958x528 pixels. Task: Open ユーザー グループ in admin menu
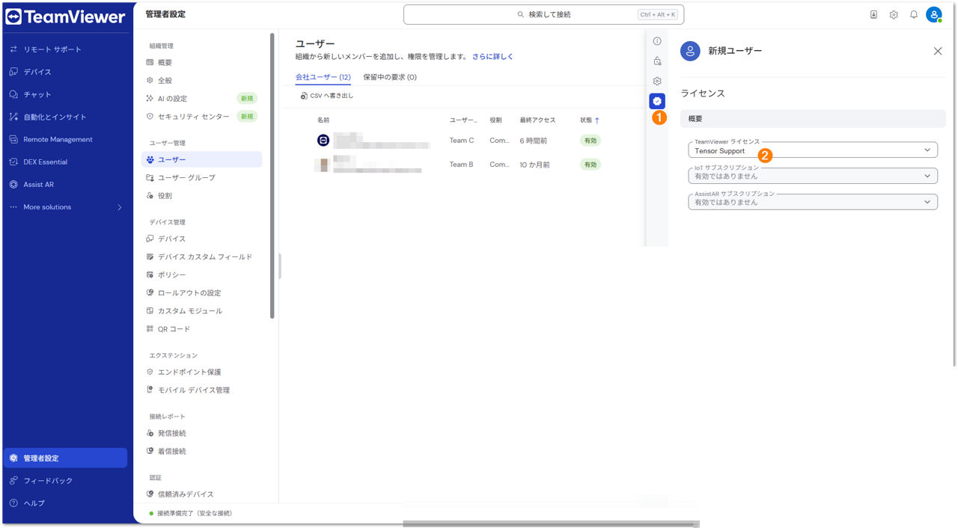click(x=186, y=177)
